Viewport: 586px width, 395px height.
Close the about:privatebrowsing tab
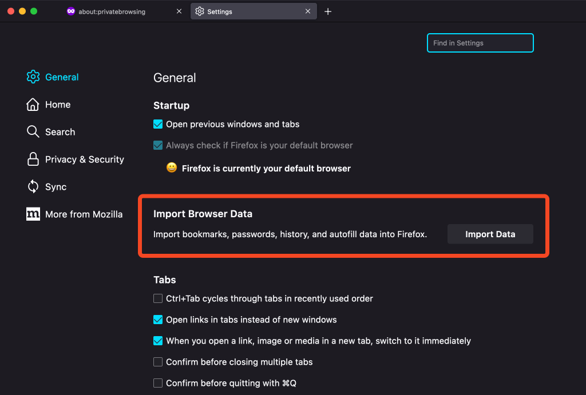179,11
